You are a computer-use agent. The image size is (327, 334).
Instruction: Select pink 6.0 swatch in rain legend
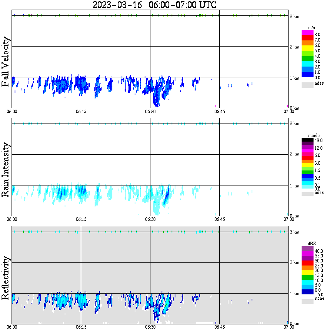[x=307, y=154]
